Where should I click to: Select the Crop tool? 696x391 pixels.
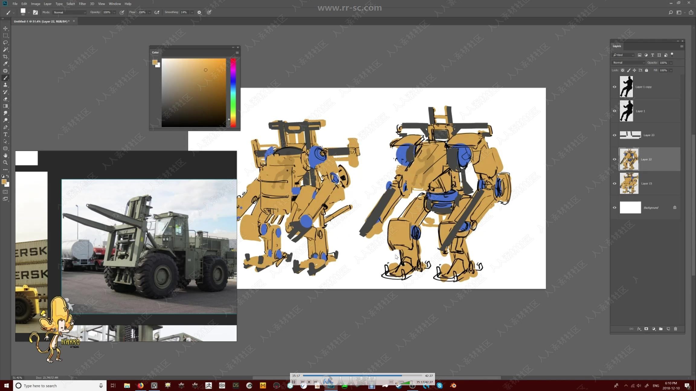point(5,57)
